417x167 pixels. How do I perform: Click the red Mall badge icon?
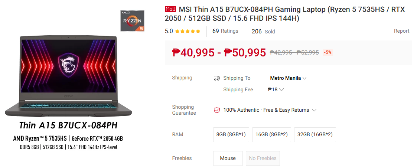pos(170,9)
